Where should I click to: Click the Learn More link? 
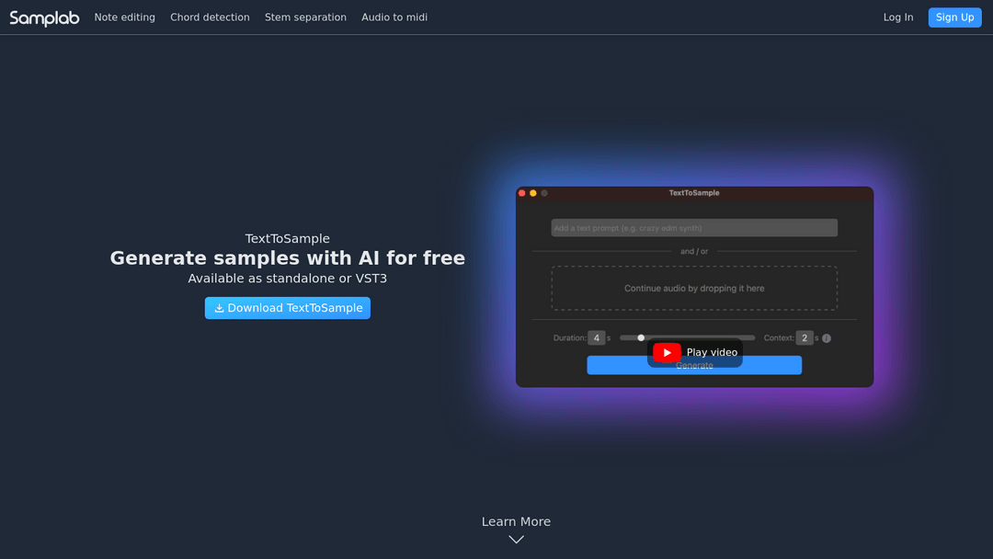pyautogui.click(x=516, y=521)
